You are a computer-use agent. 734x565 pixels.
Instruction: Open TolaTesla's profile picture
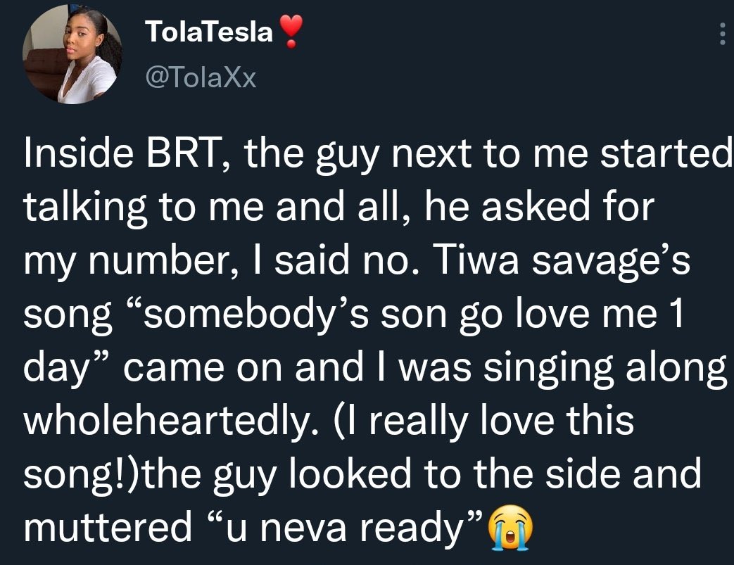tap(72, 54)
